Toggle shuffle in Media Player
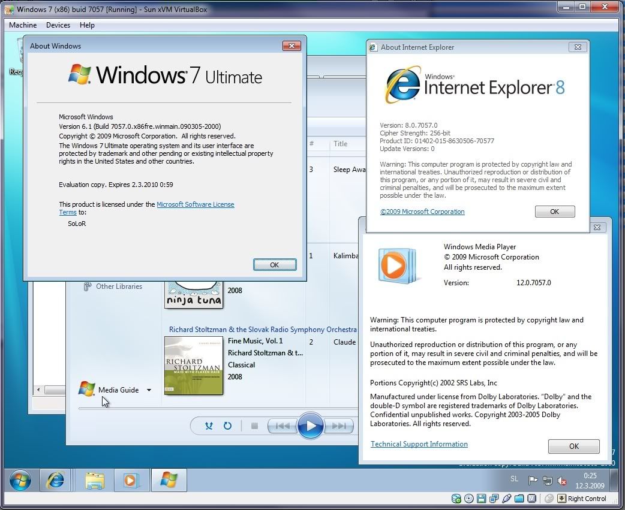This screenshot has height=510, width=625. pos(209,426)
